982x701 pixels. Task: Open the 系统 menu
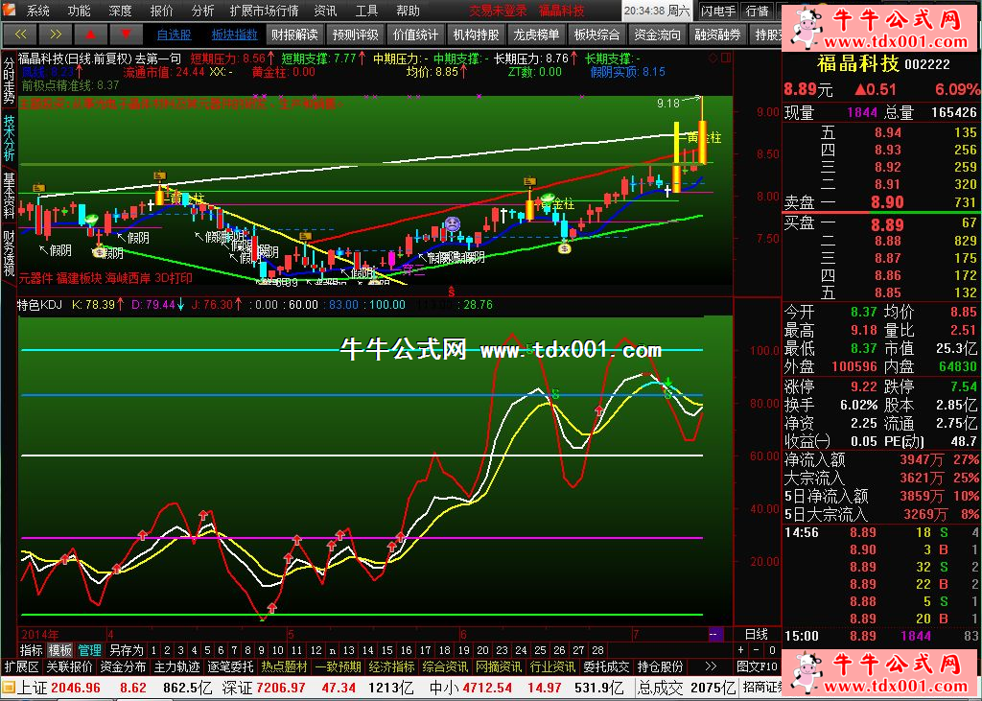click(37, 11)
